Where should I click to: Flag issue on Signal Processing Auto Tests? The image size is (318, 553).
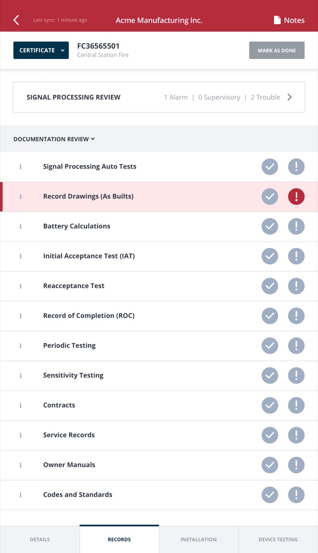tap(296, 167)
